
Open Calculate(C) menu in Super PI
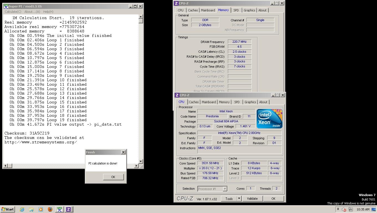(x=13, y=12)
